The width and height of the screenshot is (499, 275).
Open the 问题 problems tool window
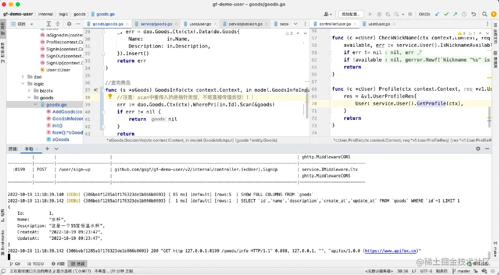coord(58,264)
